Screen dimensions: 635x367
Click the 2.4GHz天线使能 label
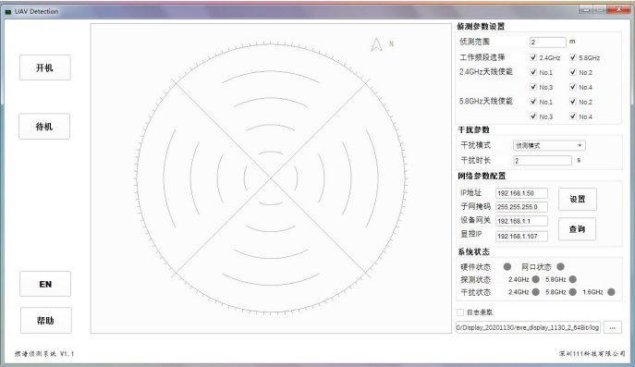point(485,72)
